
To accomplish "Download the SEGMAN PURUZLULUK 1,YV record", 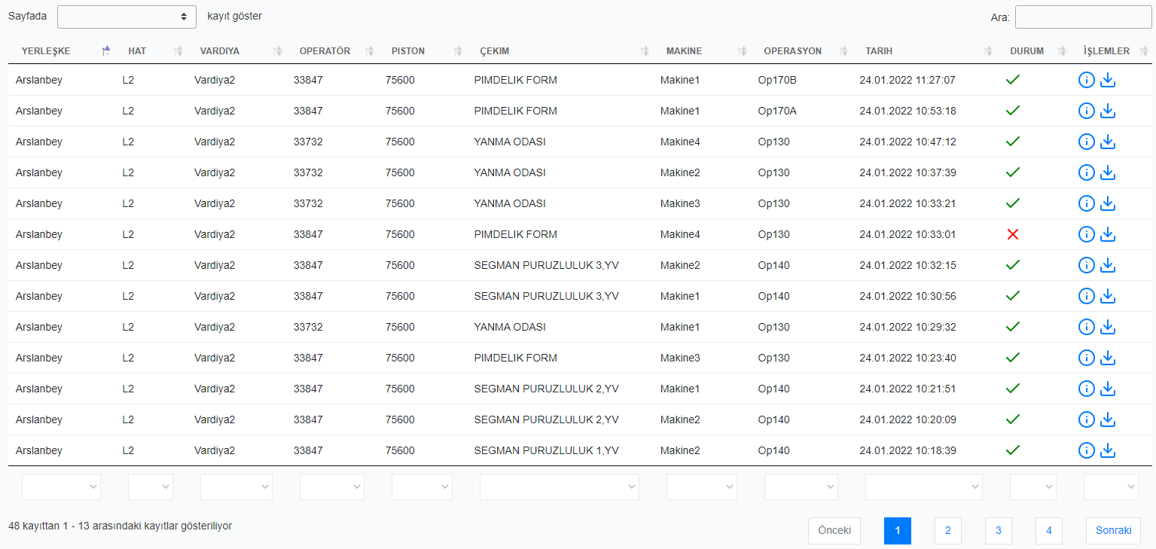I will point(1107,450).
